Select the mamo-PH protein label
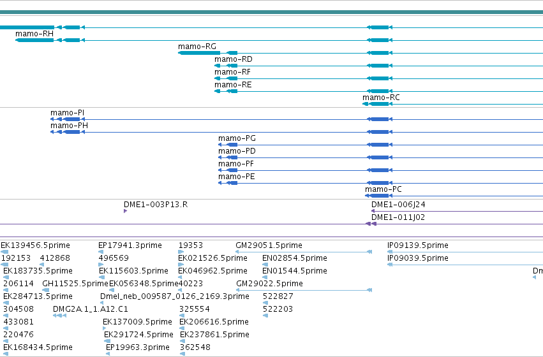This screenshot has height=357, width=543. click(x=70, y=126)
